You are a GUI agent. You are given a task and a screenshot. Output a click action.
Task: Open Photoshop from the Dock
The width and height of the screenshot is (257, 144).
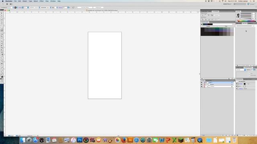80,140
